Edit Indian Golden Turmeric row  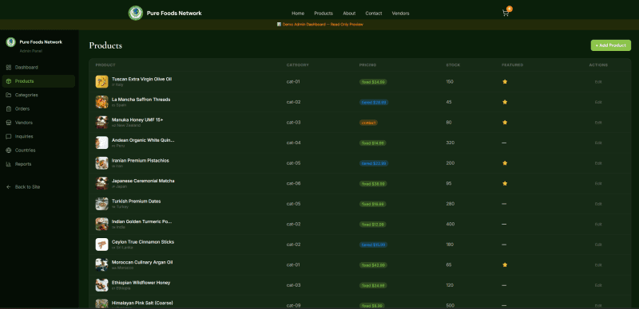(598, 224)
